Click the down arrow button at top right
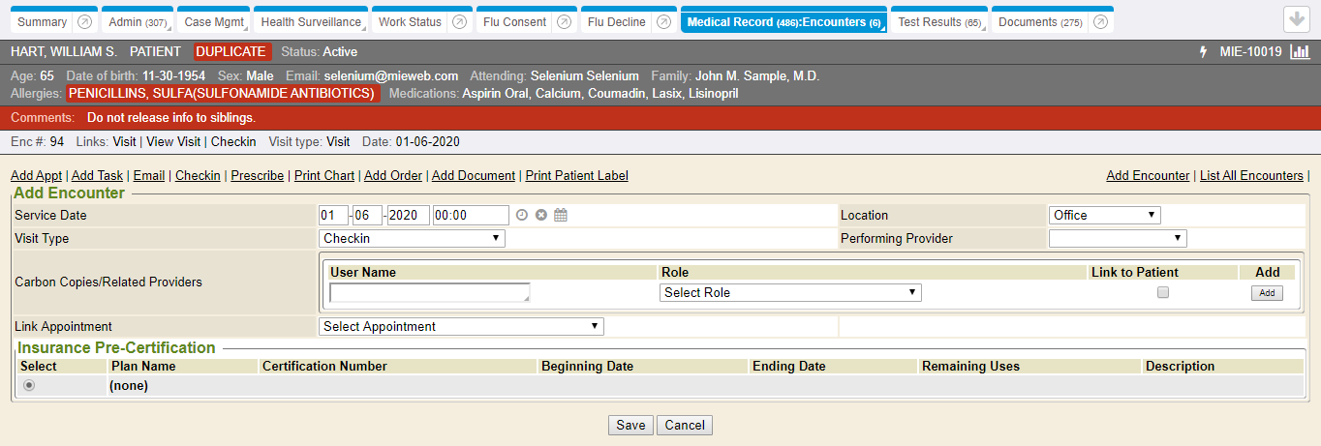 1295,20
